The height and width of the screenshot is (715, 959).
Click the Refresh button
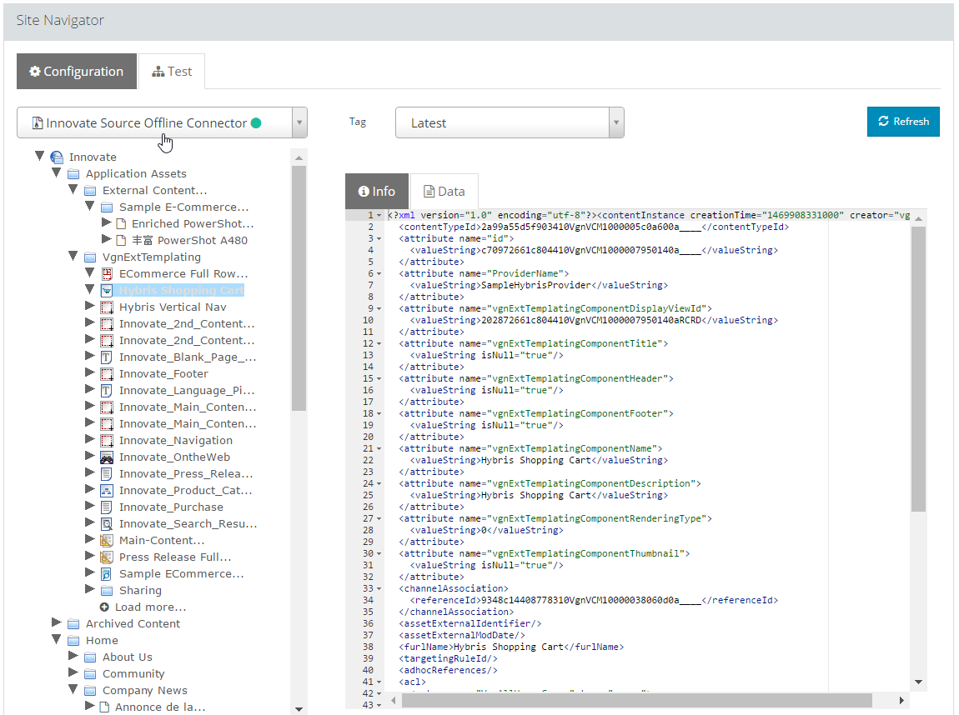click(903, 122)
